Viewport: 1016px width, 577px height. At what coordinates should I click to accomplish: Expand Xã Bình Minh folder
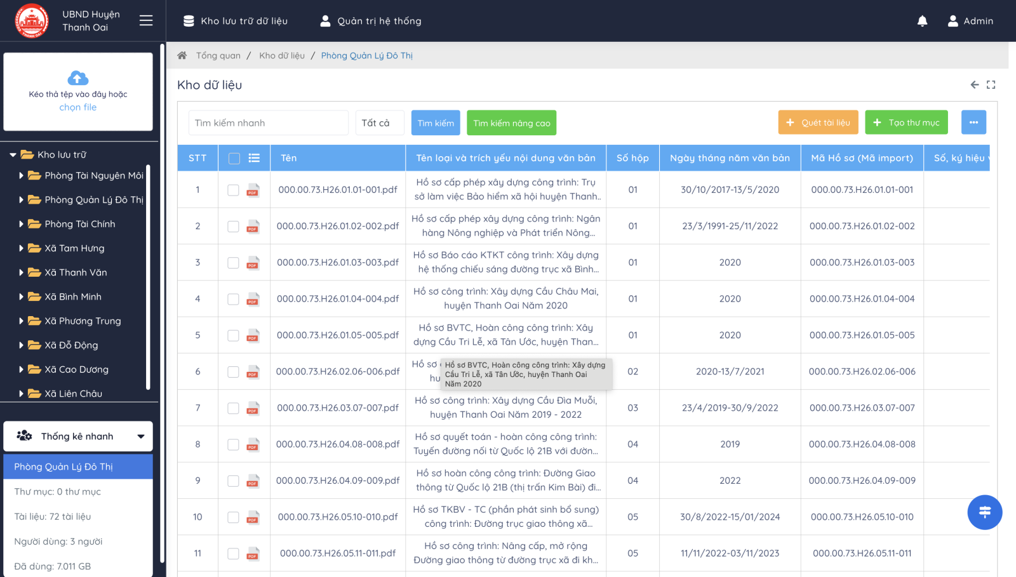coord(21,296)
